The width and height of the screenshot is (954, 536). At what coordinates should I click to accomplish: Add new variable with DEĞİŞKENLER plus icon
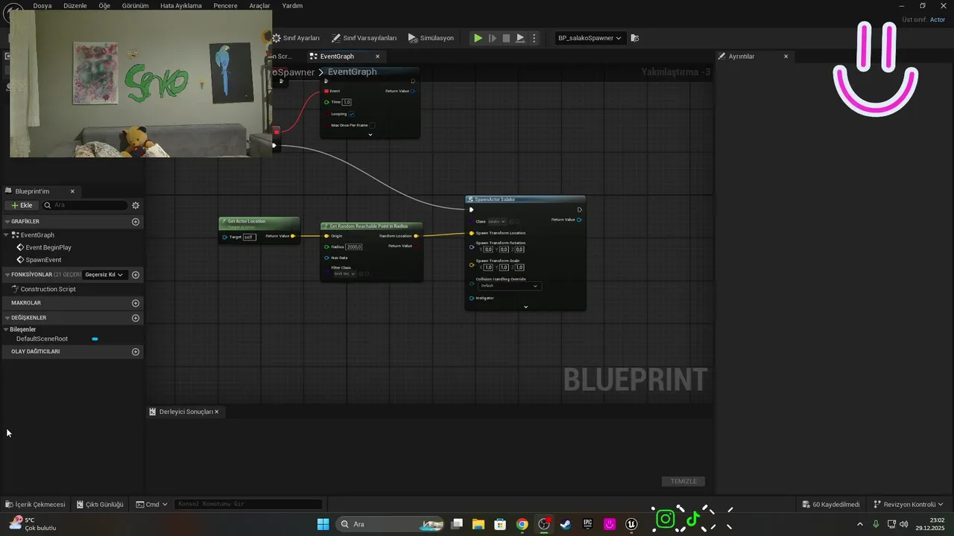pos(136,318)
